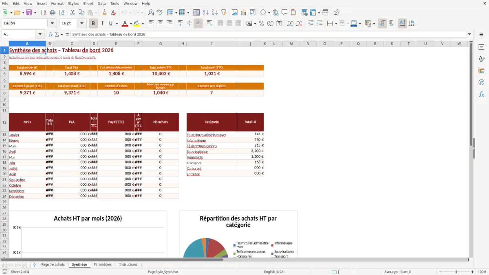Click the Insert Chart icon
489x275 pixels.
pyautogui.click(x=244, y=13)
